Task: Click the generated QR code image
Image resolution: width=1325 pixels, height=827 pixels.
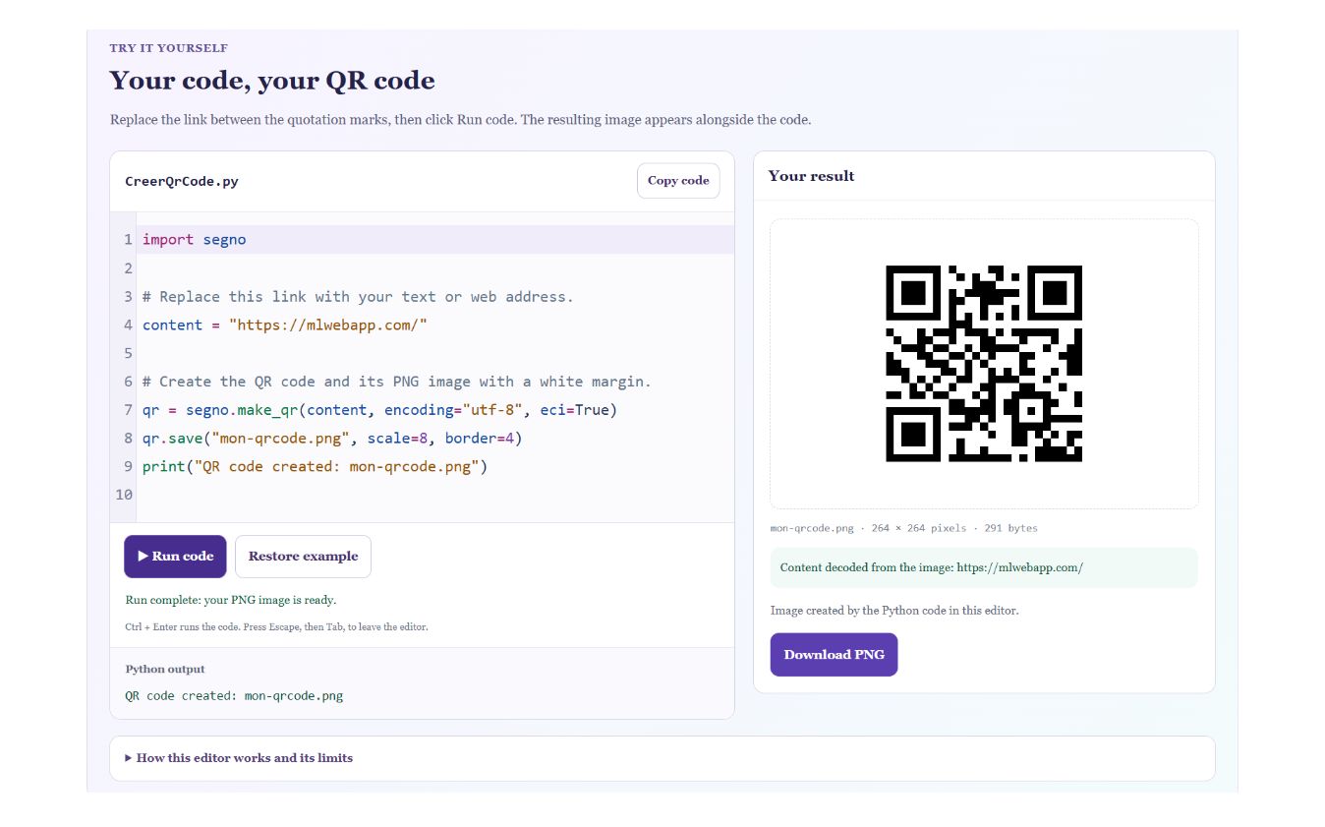Action: point(984,364)
